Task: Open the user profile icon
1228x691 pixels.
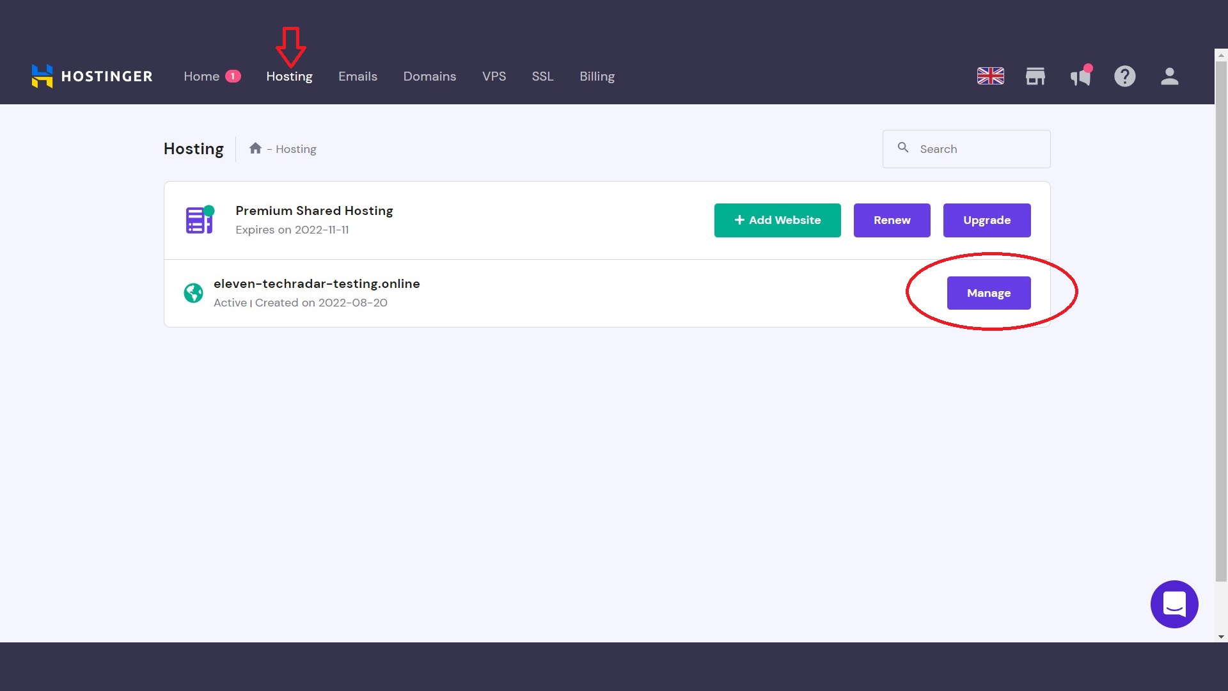Action: pyautogui.click(x=1170, y=76)
